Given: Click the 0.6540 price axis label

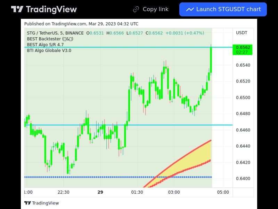Looking at the screenshot, I should (243, 65).
